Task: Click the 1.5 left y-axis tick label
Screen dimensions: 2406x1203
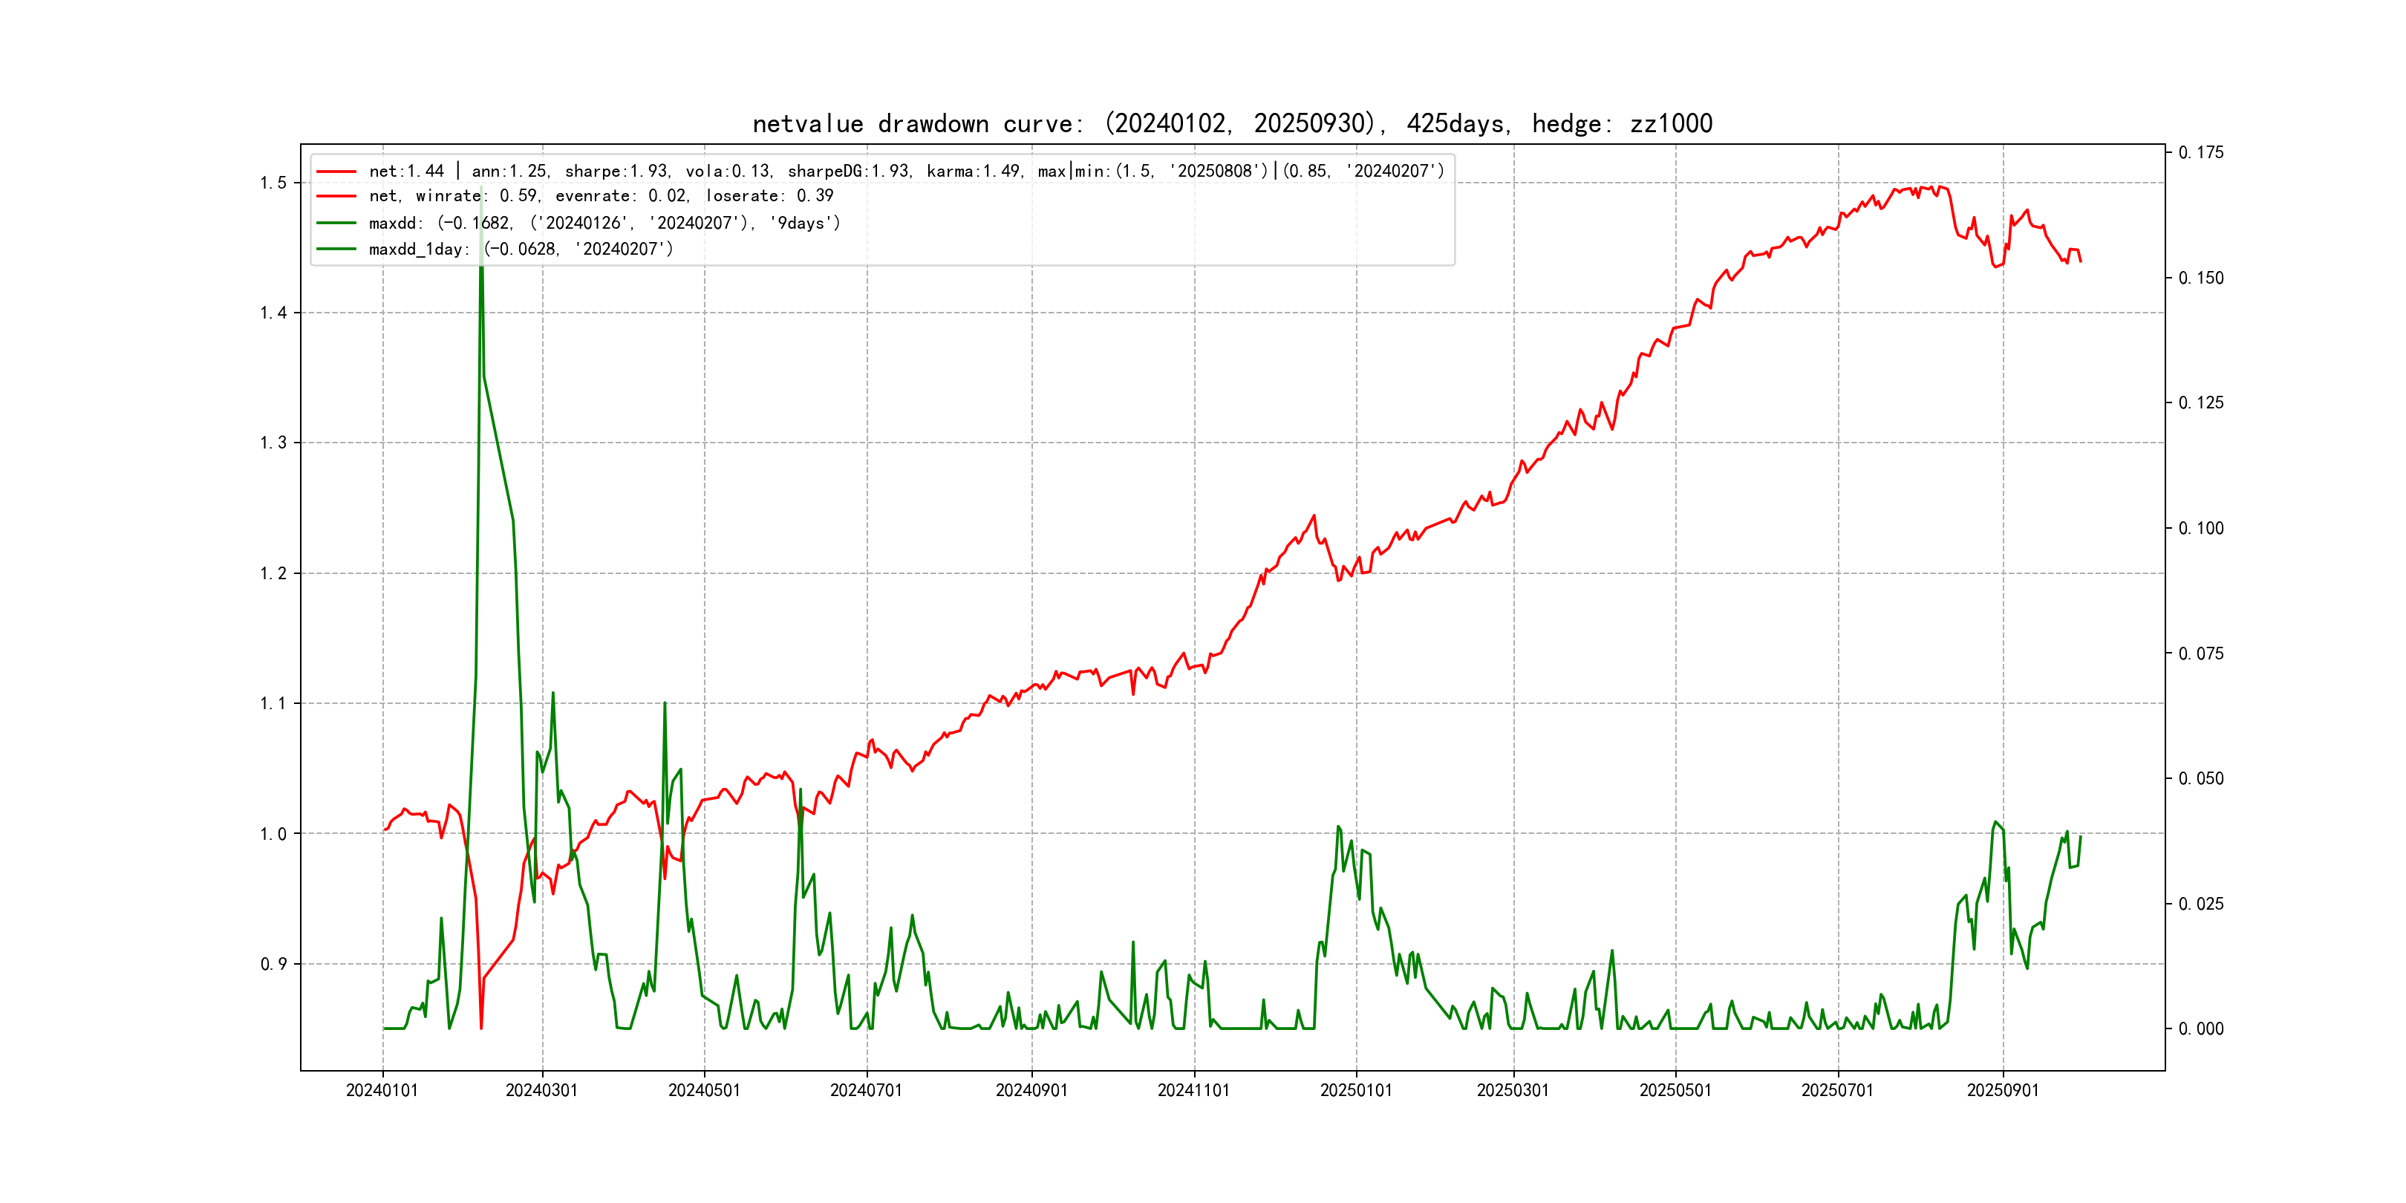Action: 274,182
